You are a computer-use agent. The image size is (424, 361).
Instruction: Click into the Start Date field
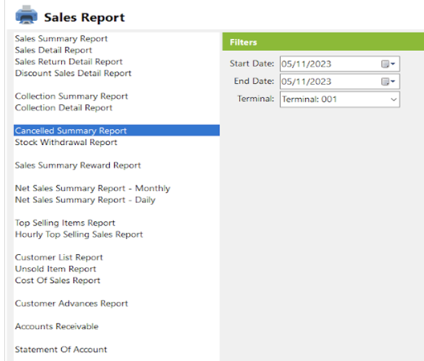(x=340, y=64)
